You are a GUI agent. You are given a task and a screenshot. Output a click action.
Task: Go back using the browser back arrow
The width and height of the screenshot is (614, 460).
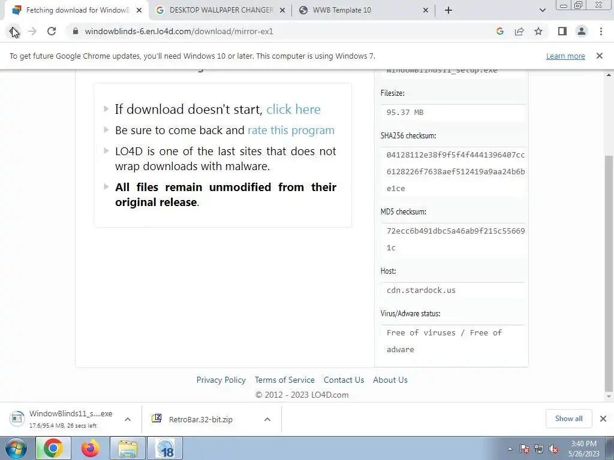coord(13,31)
